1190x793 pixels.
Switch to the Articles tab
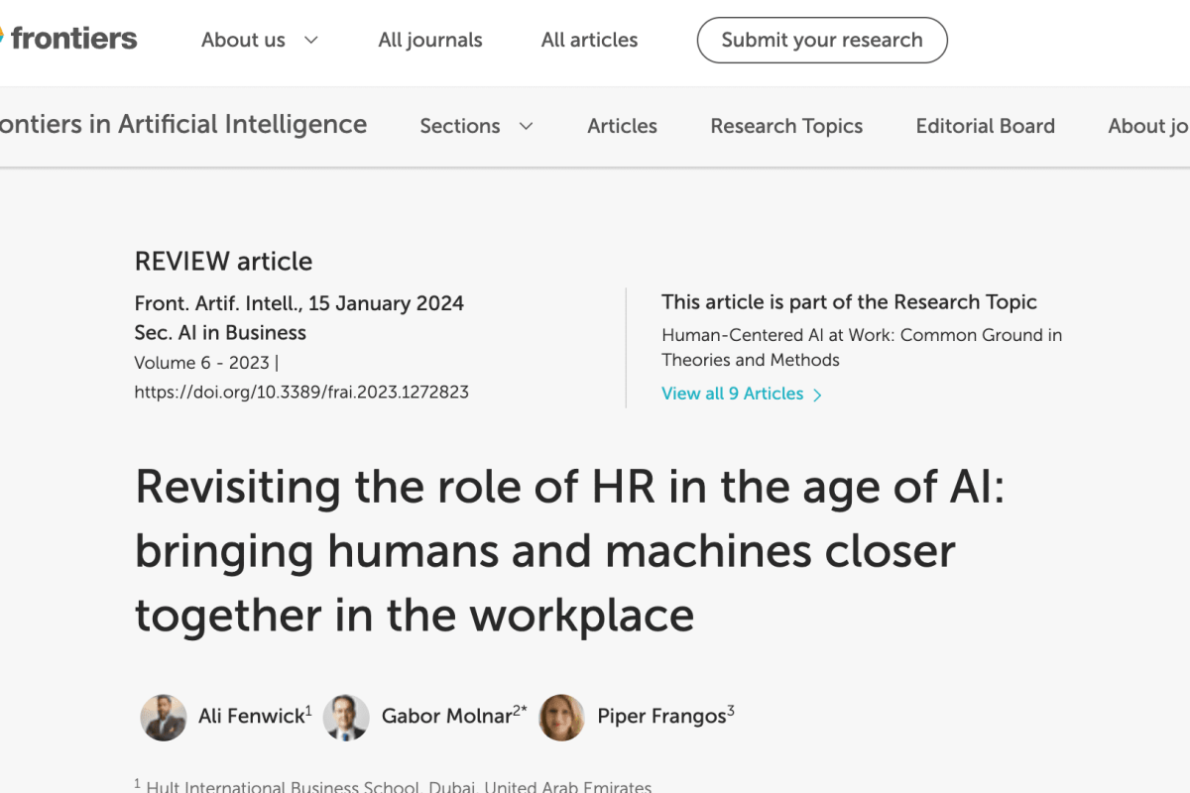pos(622,126)
